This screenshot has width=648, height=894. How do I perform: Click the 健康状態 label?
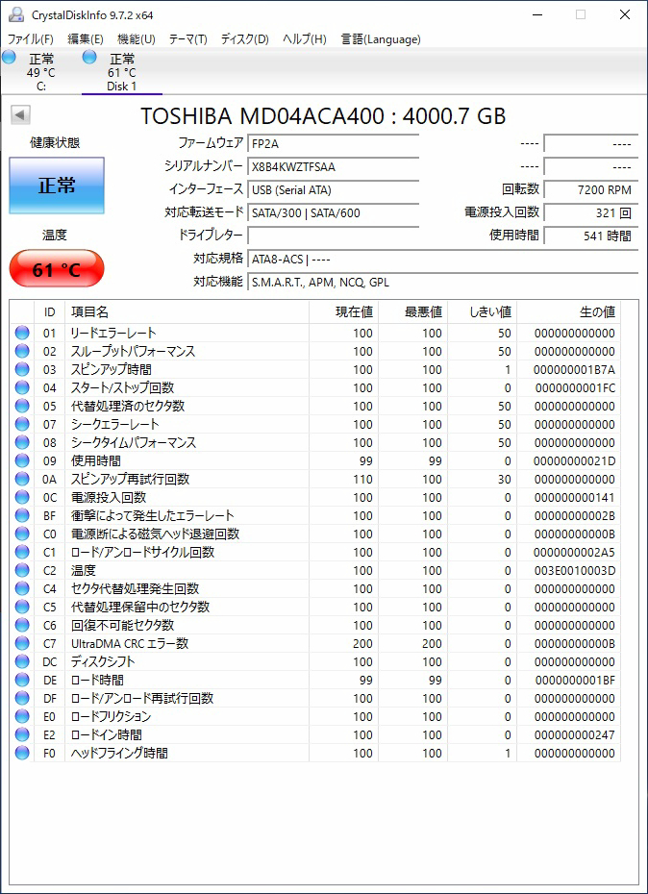56,142
